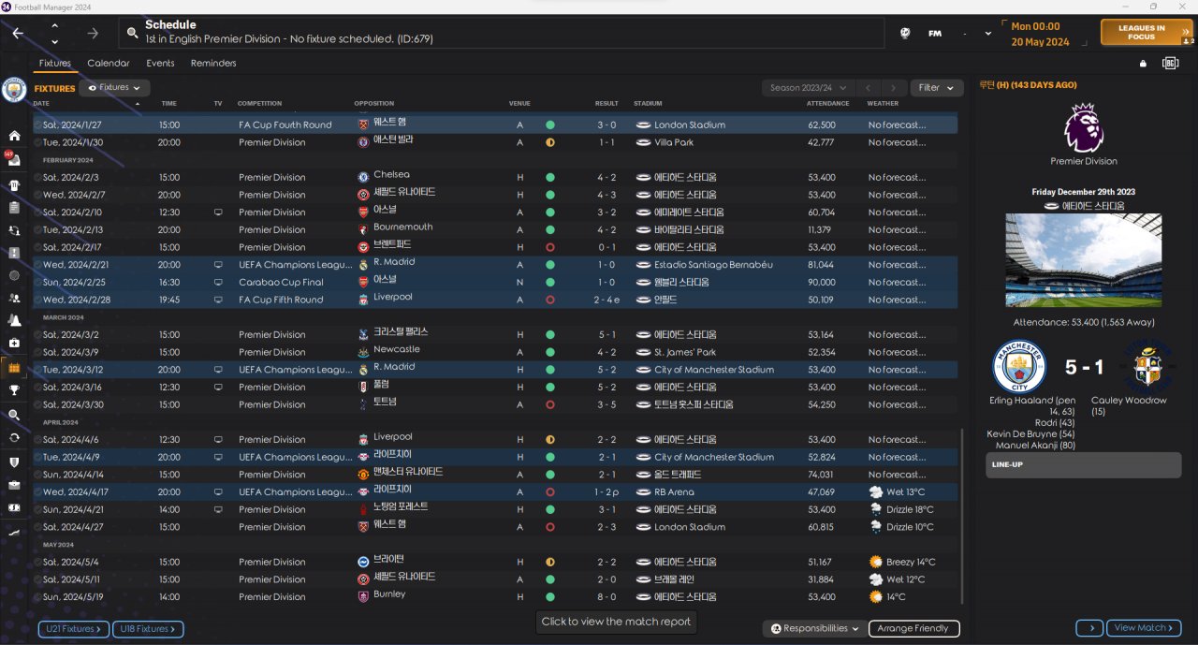The width and height of the screenshot is (1198, 645).
Task: Go to the next season using the right arrow
Action: tap(895, 88)
